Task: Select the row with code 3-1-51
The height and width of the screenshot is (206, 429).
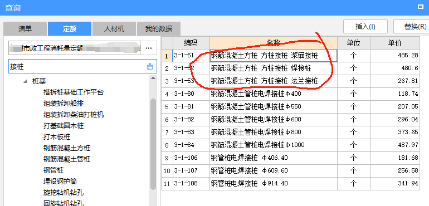Action: (290, 56)
